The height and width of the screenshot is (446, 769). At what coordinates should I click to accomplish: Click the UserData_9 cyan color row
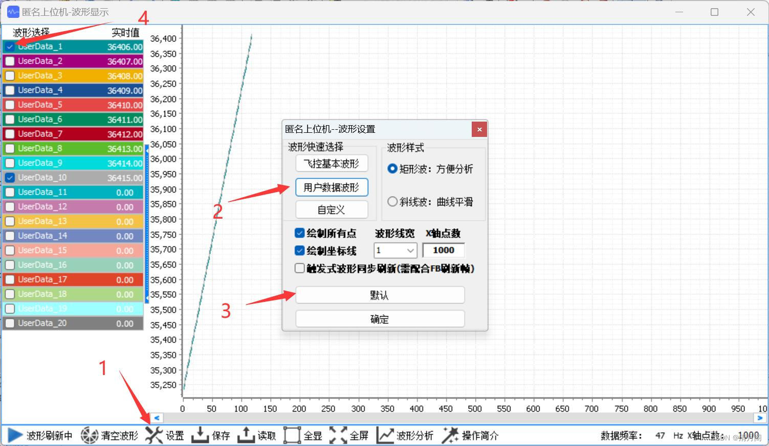point(73,163)
